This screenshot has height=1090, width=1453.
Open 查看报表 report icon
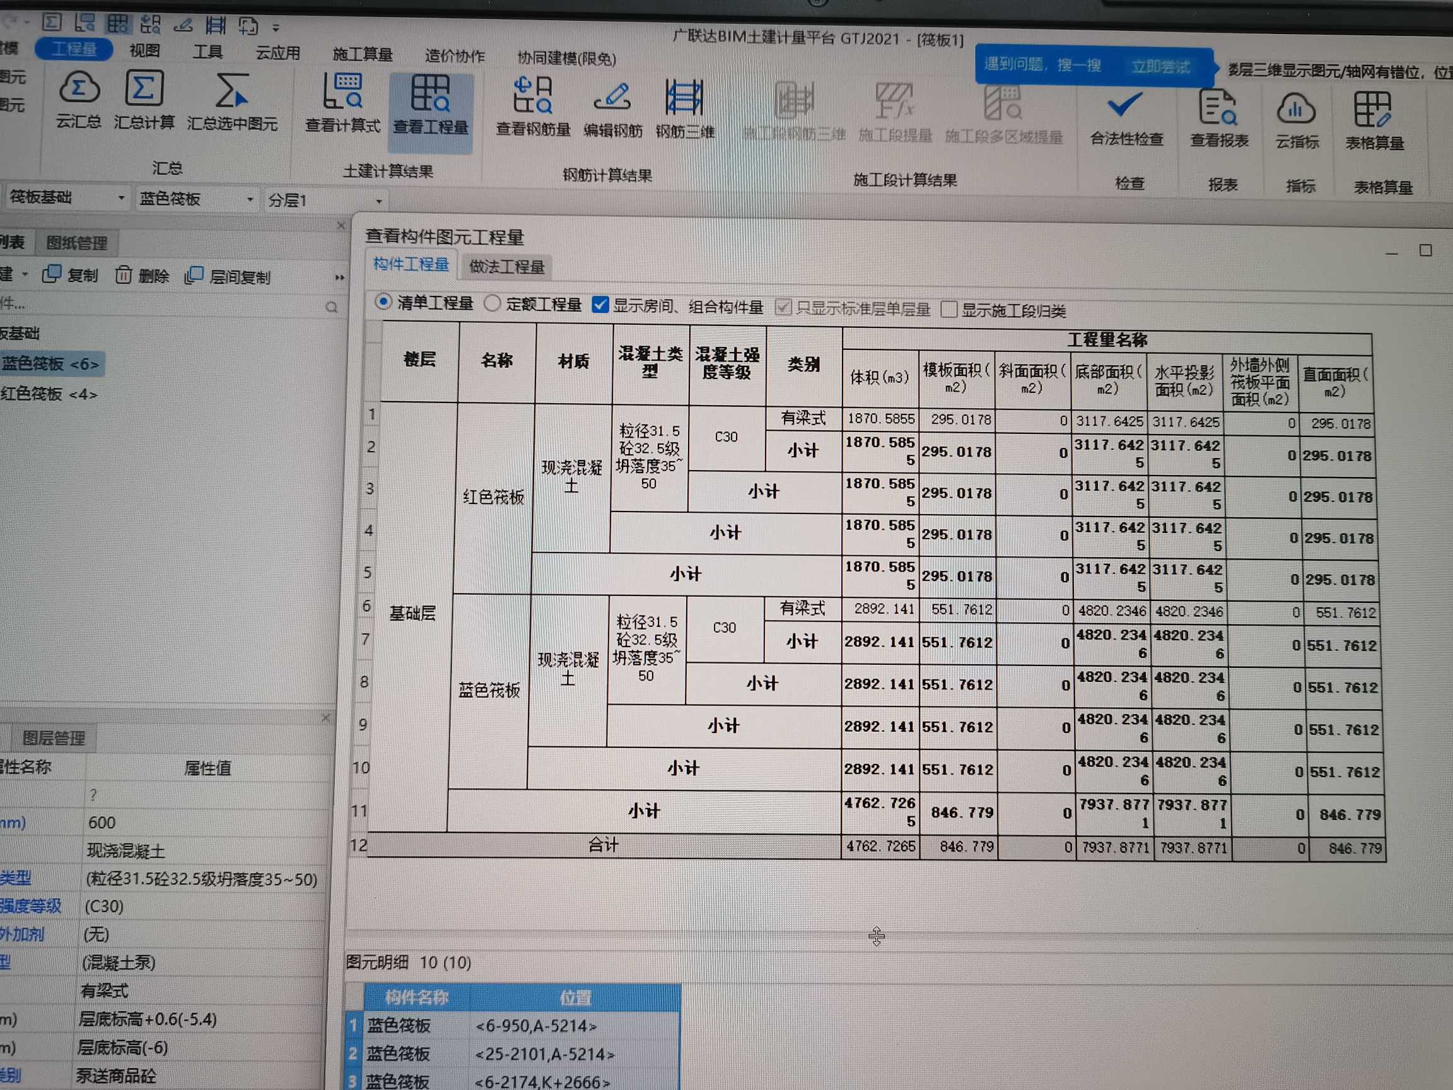(x=1218, y=107)
